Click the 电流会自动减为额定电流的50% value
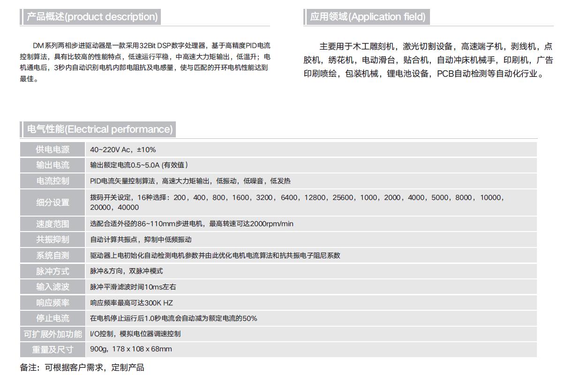Image resolution: width=588 pixels, height=375 pixels. tap(173, 318)
